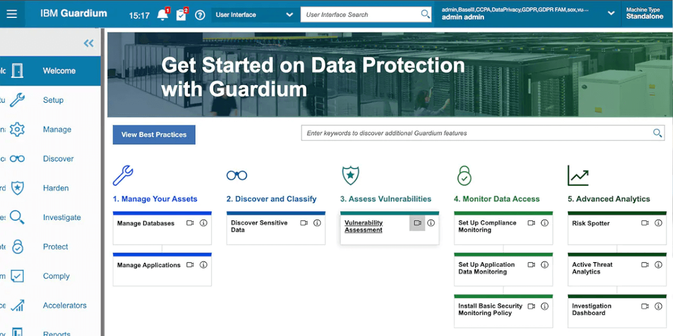Open the User Interface dropdown
673x336 pixels.
tap(255, 14)
